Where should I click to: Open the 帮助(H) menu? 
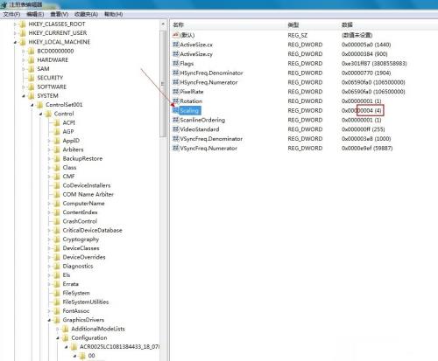113,14
